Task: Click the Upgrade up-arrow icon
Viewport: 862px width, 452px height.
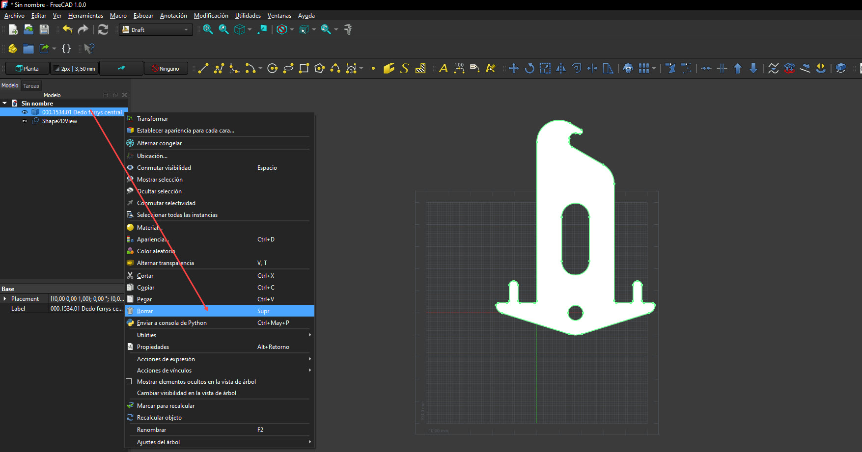Action: [738, 68]
